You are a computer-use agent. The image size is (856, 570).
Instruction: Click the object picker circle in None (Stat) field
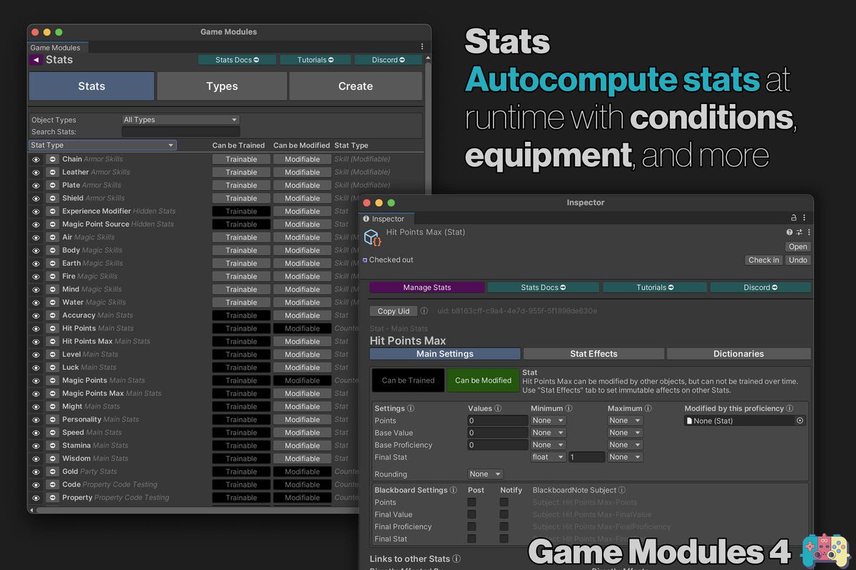(800, 421)
